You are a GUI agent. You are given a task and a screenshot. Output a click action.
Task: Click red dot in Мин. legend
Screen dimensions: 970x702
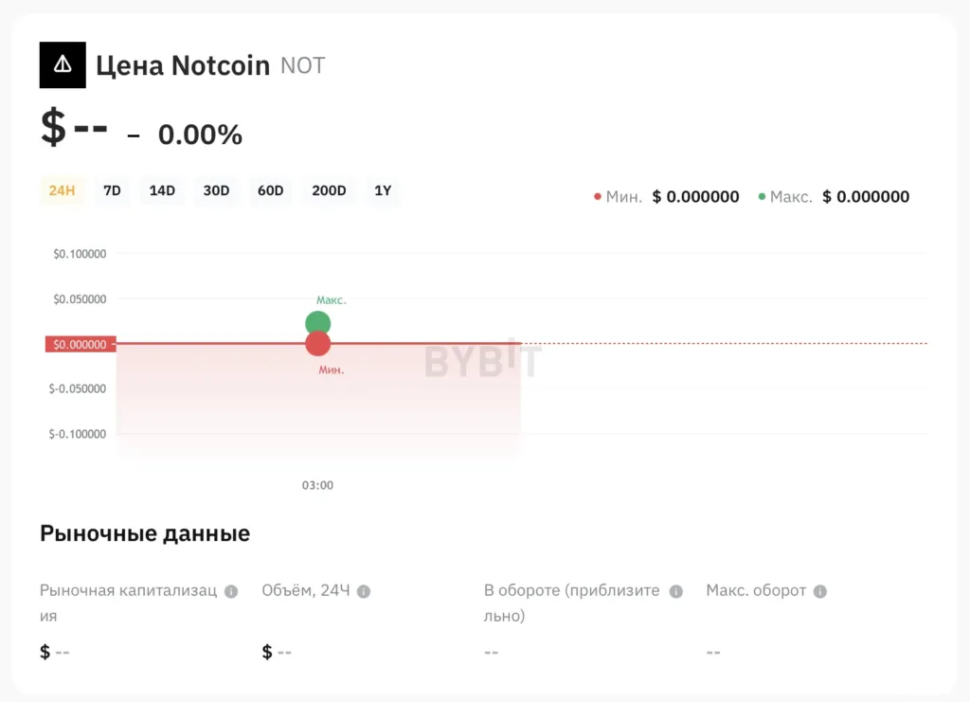coord(598,197)
